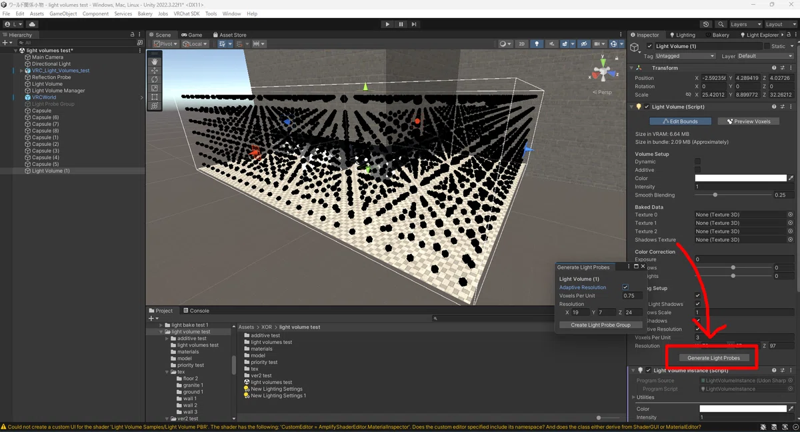
Task: Switch to the Console tab
Action: [x=196, y=311]
